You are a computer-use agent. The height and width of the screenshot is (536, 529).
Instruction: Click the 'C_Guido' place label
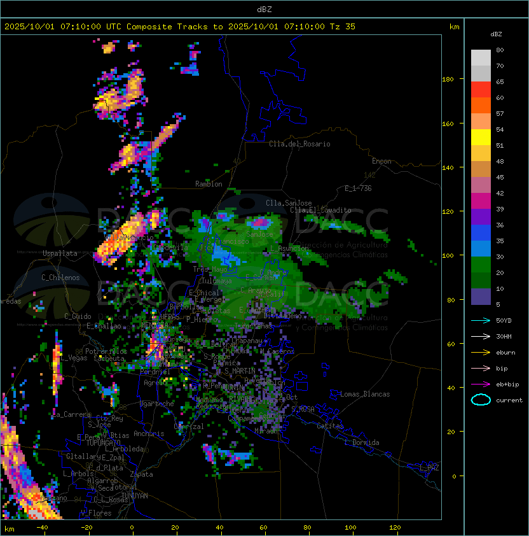coord(78,316)
